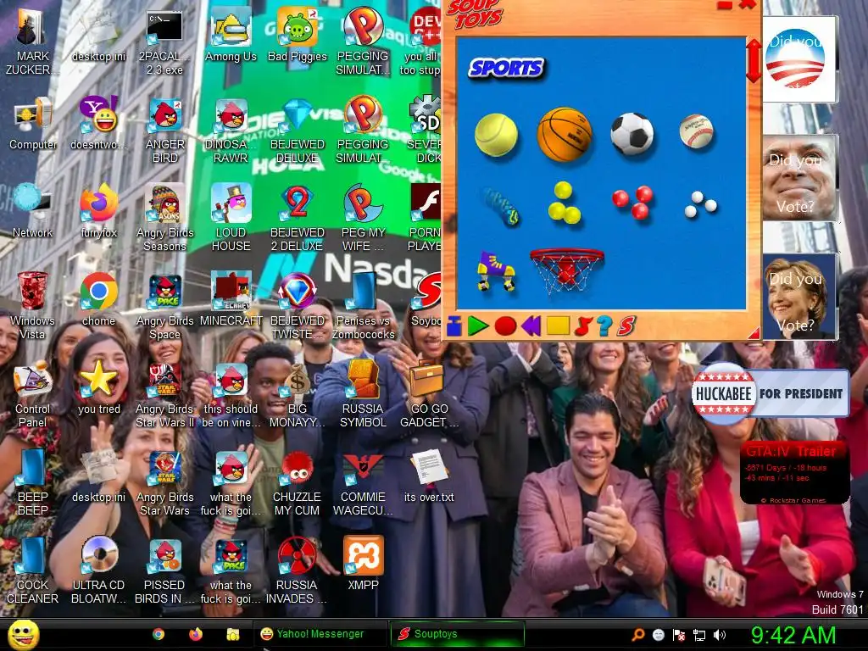Pick the soccer ball toy
Image resolution: width=868 pixels, height=651 pixels.
pyautogui.click(x=632, y=133)
